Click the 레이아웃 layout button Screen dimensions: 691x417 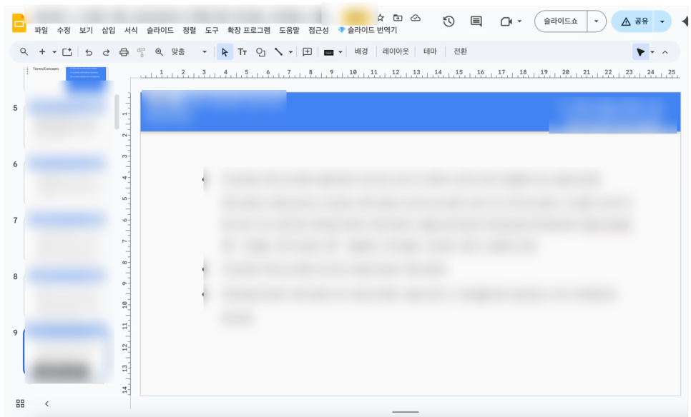pos(396,51)
